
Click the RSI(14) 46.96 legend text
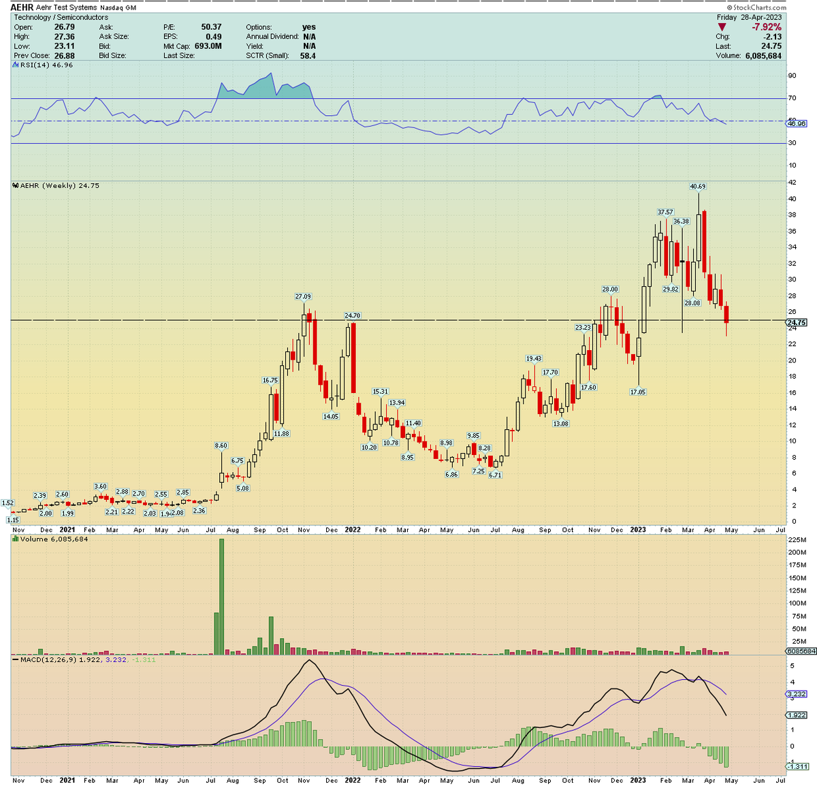[x=46, y=65]
